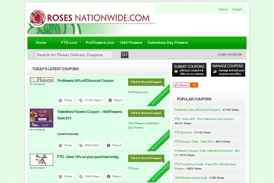
Task: Click smiley Share icon on Proflowers coupon
Action: (x=60, y=100)
